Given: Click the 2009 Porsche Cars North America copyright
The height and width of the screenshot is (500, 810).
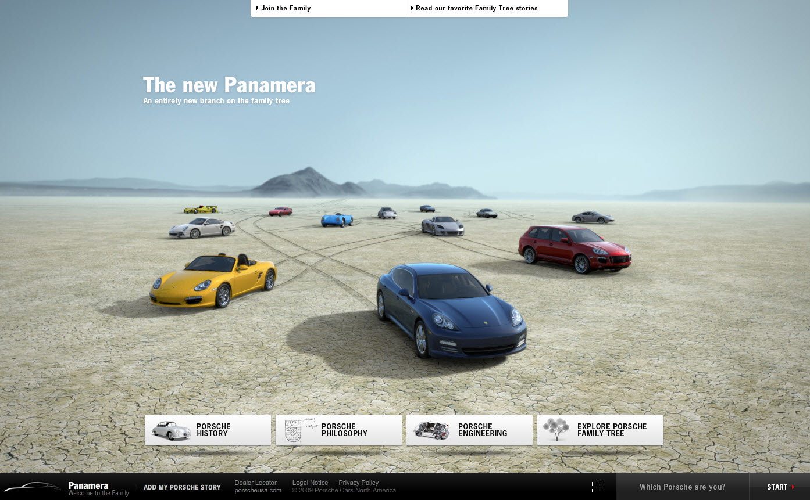Looking at the screenshot, I should point(344,490).
